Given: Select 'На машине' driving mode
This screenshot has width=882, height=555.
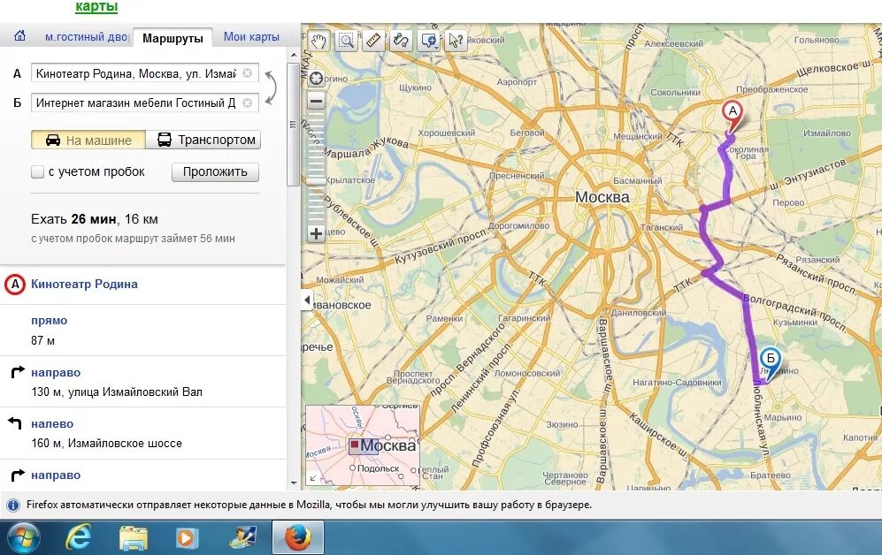Looking at the screenshot, I should pyautogui.click(x=88, y=140).
